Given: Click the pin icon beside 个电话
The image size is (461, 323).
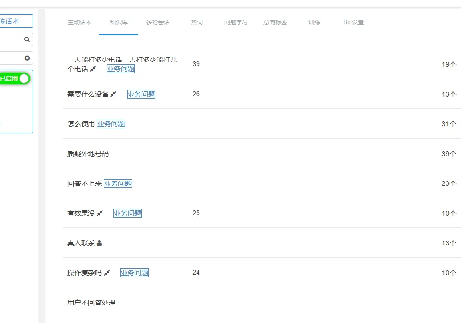Looking at the screenshot, I should (93, 69).
